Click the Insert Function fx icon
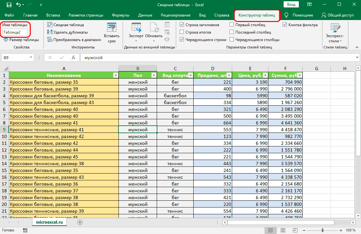 [73, 58]
